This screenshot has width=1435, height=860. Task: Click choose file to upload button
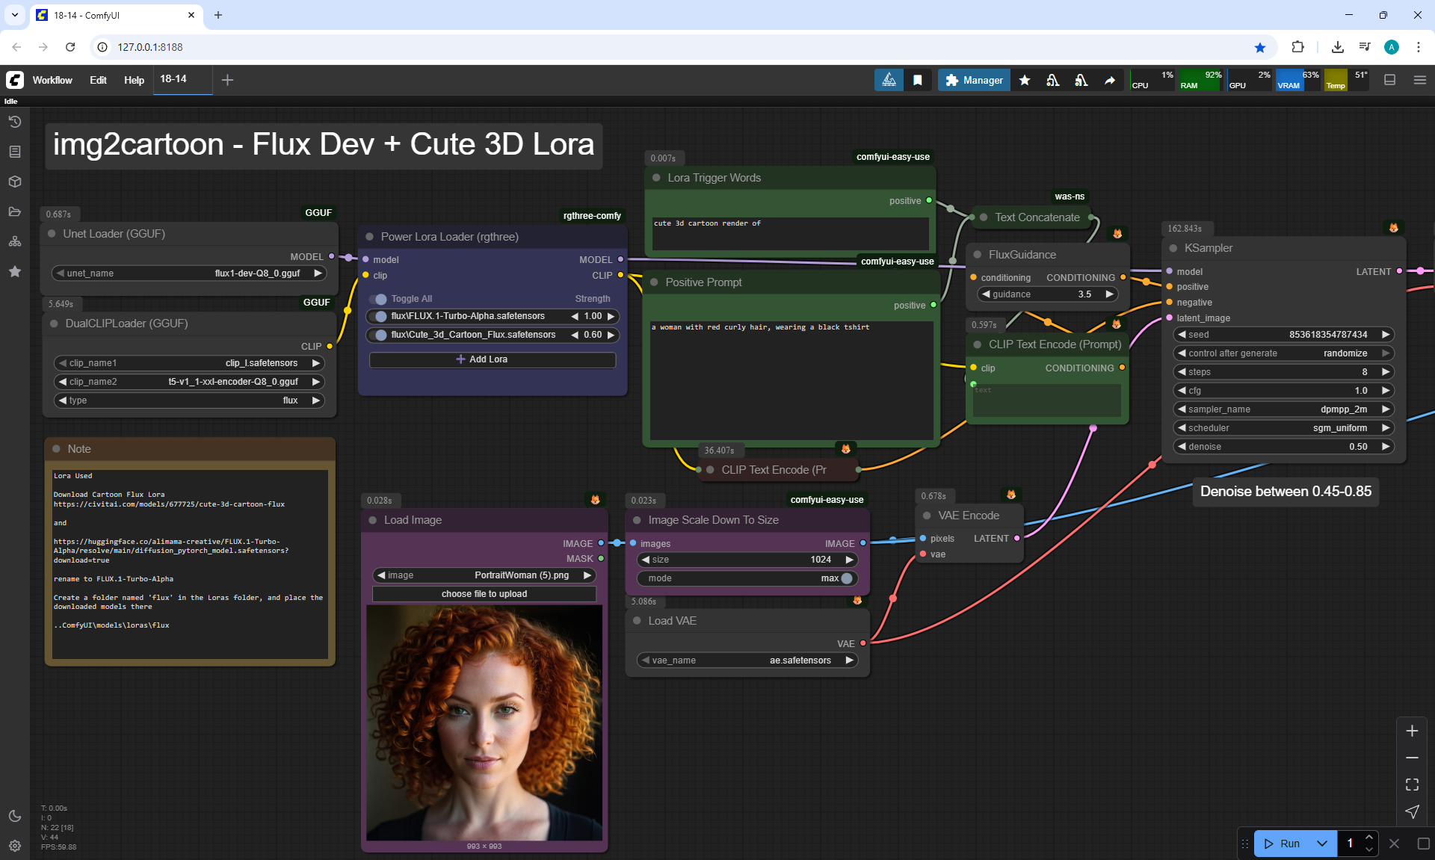coord(484,594)
